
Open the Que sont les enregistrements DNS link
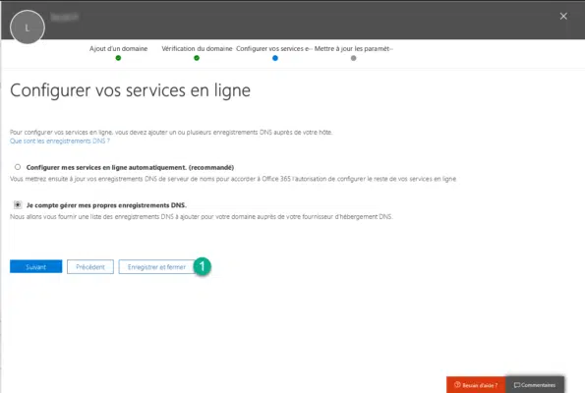[60, 140]
